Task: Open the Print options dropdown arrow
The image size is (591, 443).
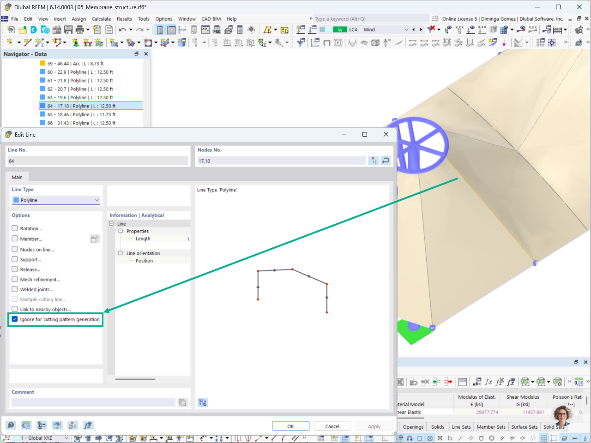Action: tap(88, 30)
